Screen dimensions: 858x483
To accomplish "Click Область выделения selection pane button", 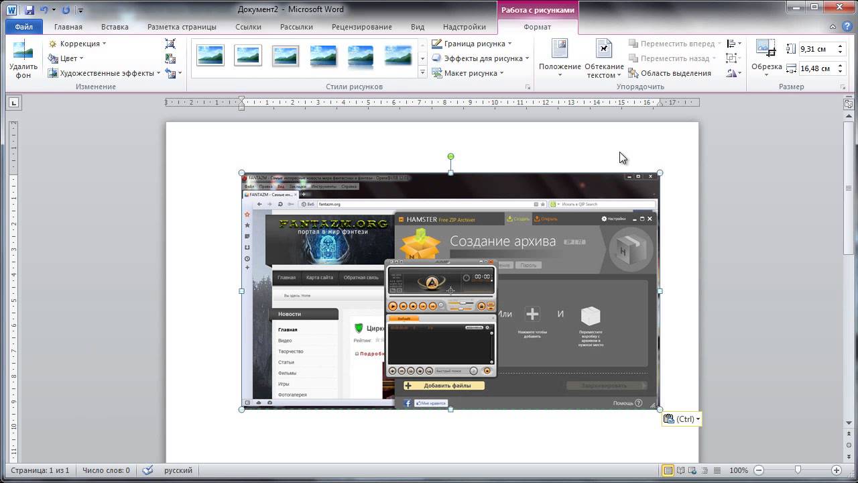I will pyautogui.click(x=670, y=73).
